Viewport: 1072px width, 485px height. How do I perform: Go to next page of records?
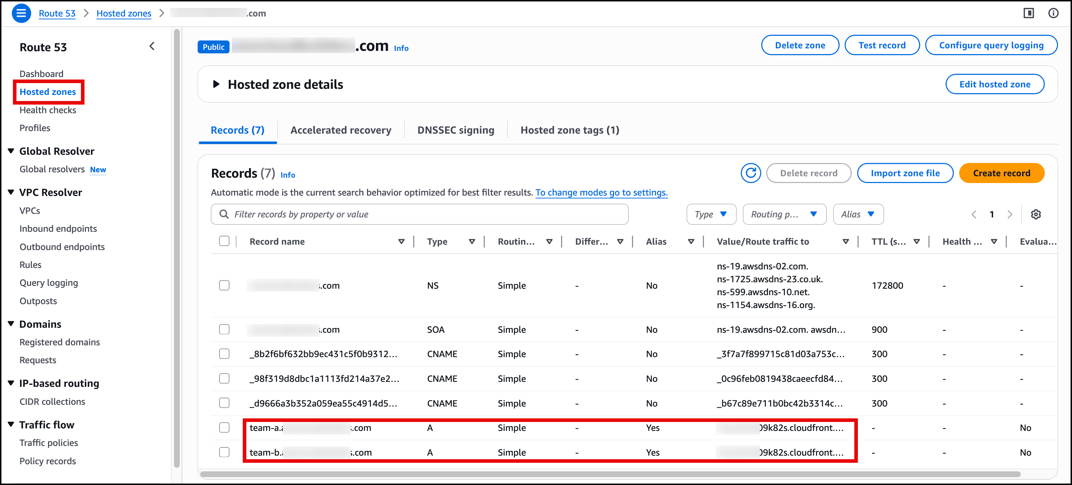[1010, 214]
